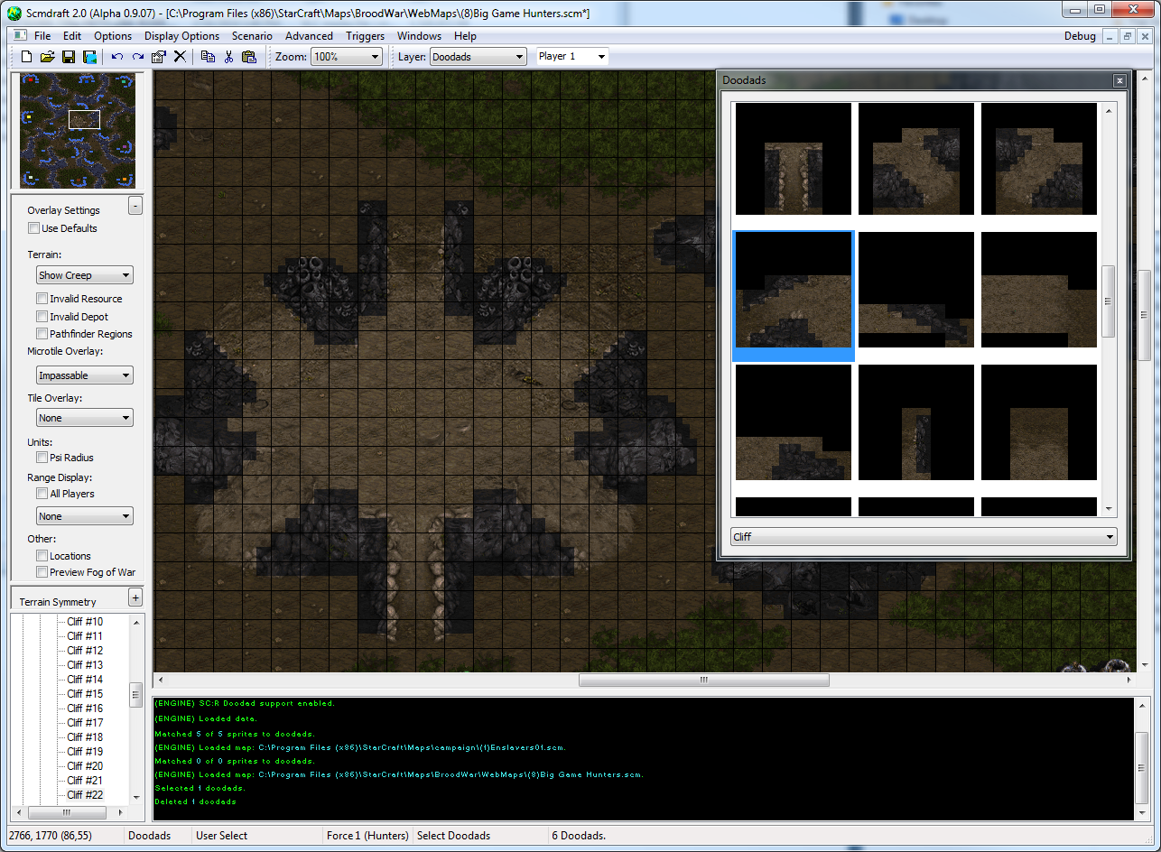Open the Edit menu

click(x=72, y=36)
